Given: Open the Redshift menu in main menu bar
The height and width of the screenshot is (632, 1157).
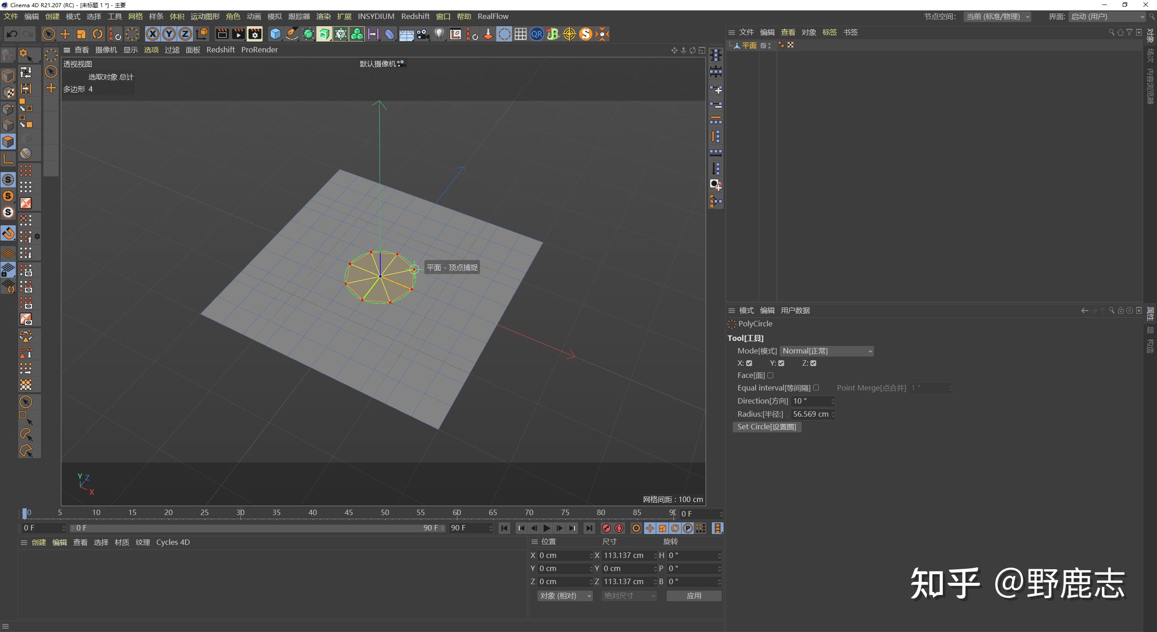Looking at the screenshot, I should (x=415, y=17).
